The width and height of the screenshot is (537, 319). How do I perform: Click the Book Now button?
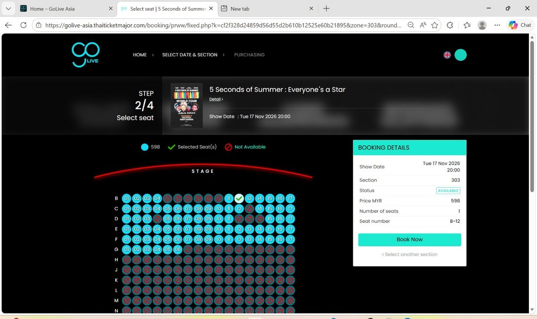409,239
